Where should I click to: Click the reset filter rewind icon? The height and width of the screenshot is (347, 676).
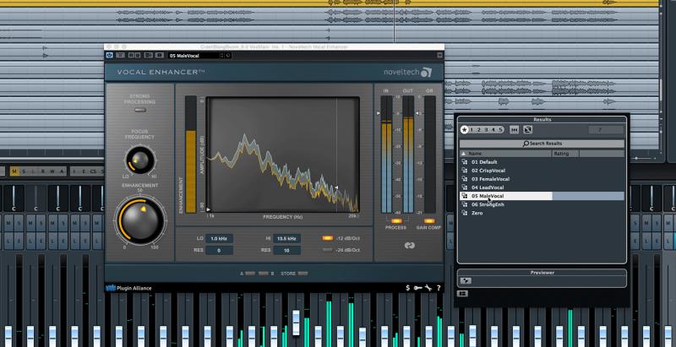pyautogui.click(x=514, y=129)
